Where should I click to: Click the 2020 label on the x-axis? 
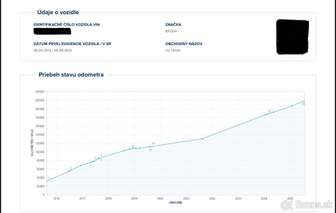pos(160,198)
